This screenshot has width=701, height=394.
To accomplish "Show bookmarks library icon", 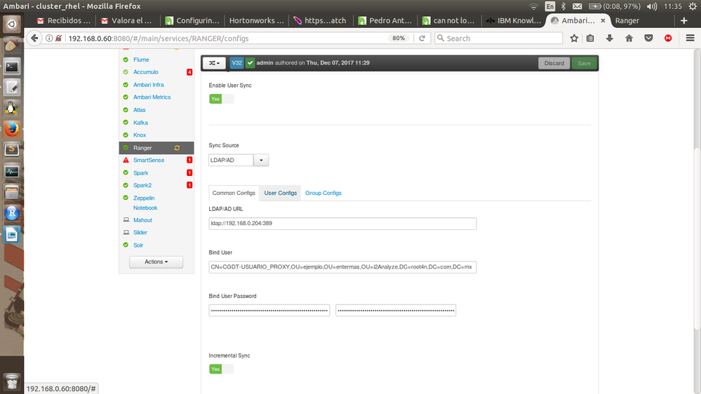I will (590, 39).
